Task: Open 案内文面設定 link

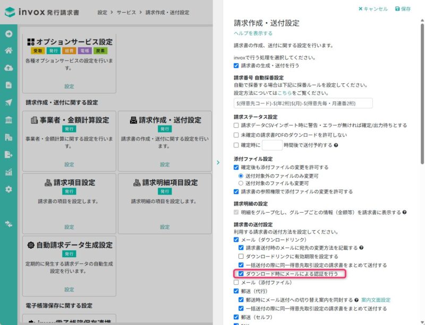Action: point(376,300)
